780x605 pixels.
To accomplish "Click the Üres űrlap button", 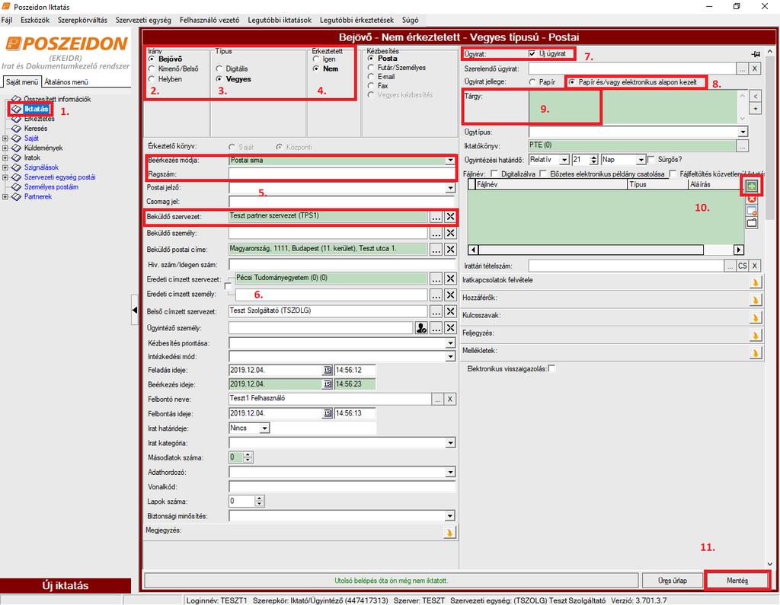I will 672,581.
